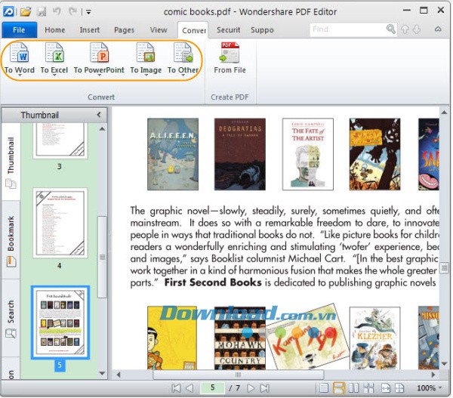Click inside the Find search field

click(x=348, y=29)
